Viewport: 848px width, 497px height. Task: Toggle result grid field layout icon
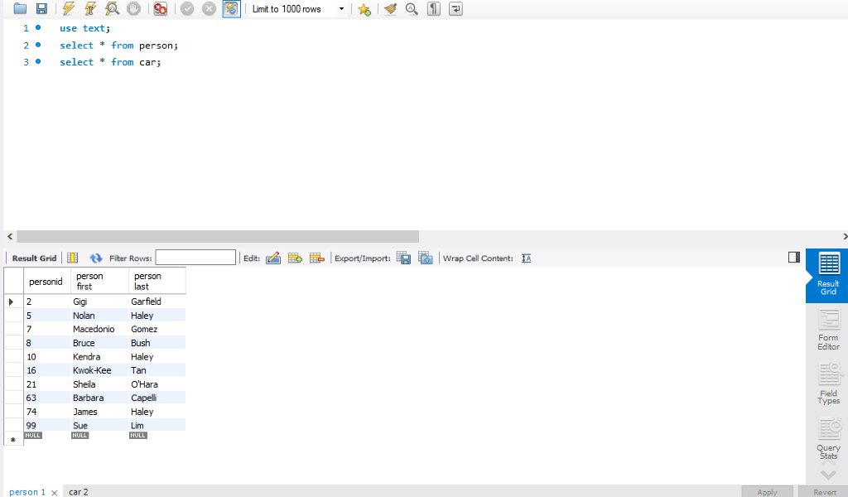coord(73,258)
